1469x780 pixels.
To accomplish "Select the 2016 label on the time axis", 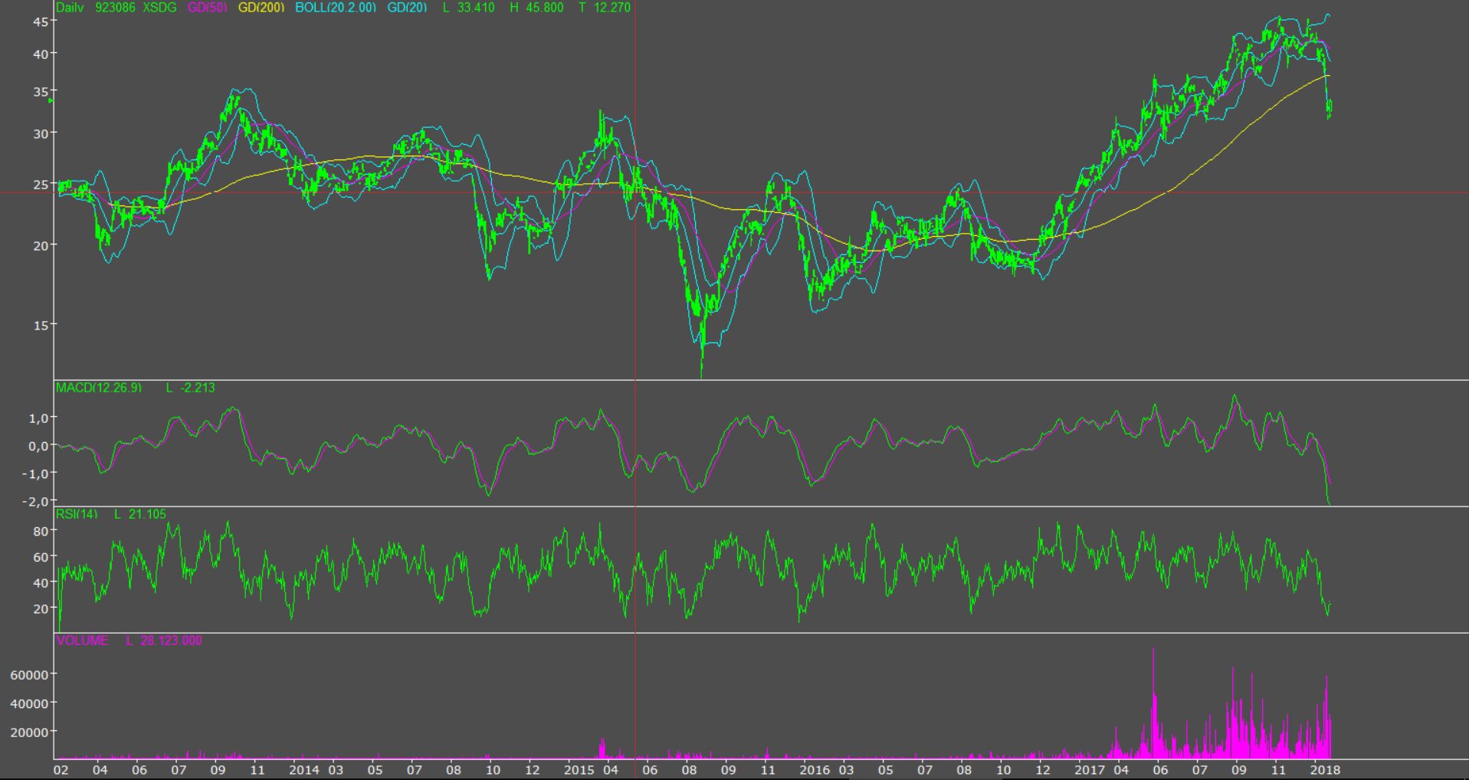I will tap(814, 770).
